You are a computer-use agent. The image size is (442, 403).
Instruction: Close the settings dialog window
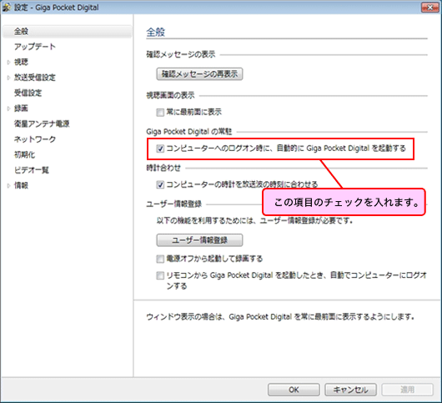429,8
